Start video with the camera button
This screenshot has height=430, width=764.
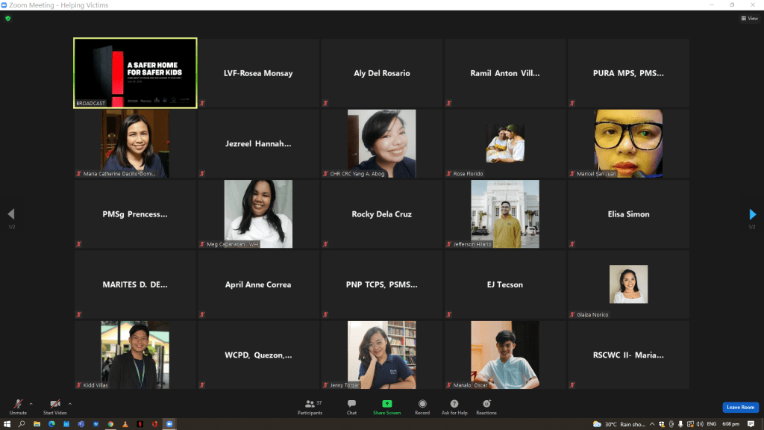pos(54,405)
